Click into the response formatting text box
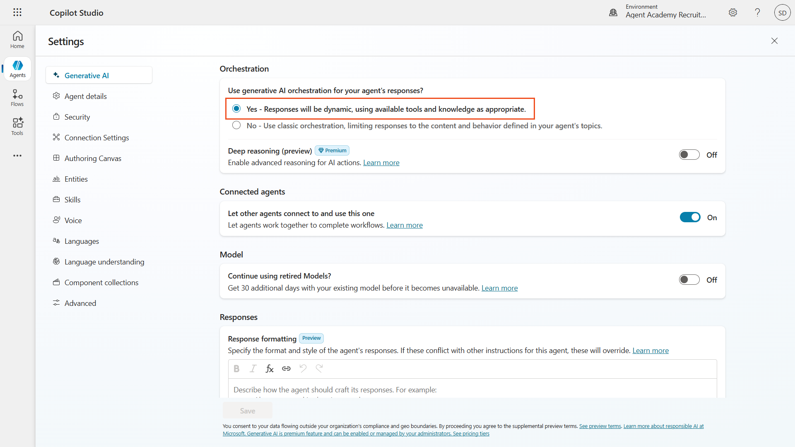Screen dimensions: 795x447 tap(472, 389)
